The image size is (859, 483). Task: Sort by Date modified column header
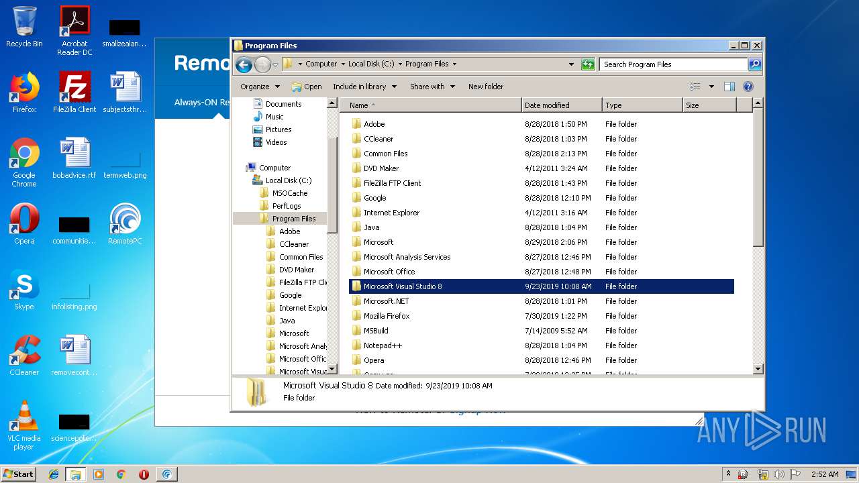tap(562, 105)
